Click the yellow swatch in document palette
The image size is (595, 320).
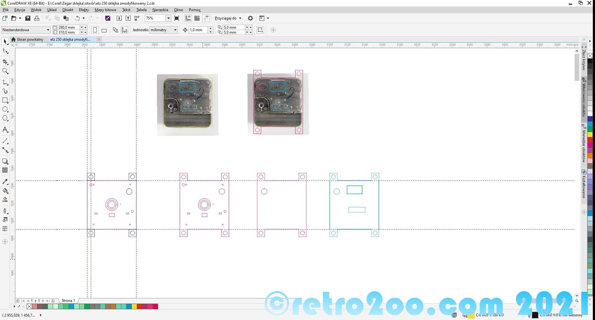(x=134, y=306)
